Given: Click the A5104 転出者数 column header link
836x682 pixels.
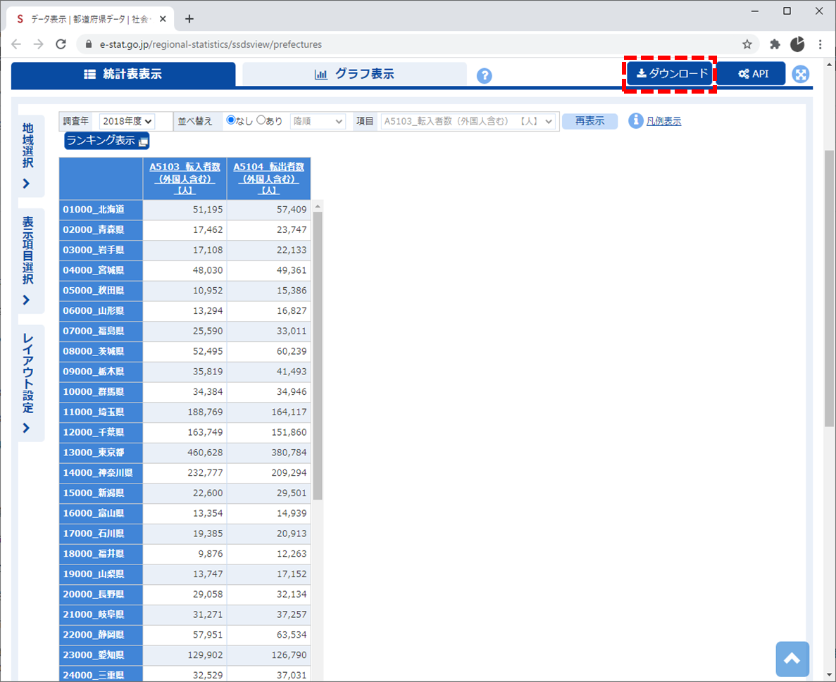Looking at the screenshot, I should coord(269,179).
